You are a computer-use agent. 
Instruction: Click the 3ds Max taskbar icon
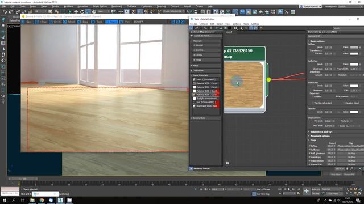tap(60, 200)
